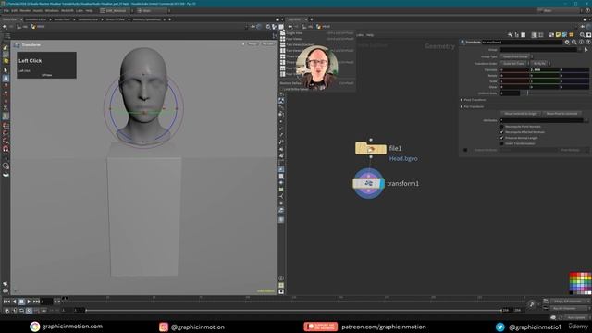Click the Rotate X value field
Screen dimensions: 592x333
click(x=515, y=76)
